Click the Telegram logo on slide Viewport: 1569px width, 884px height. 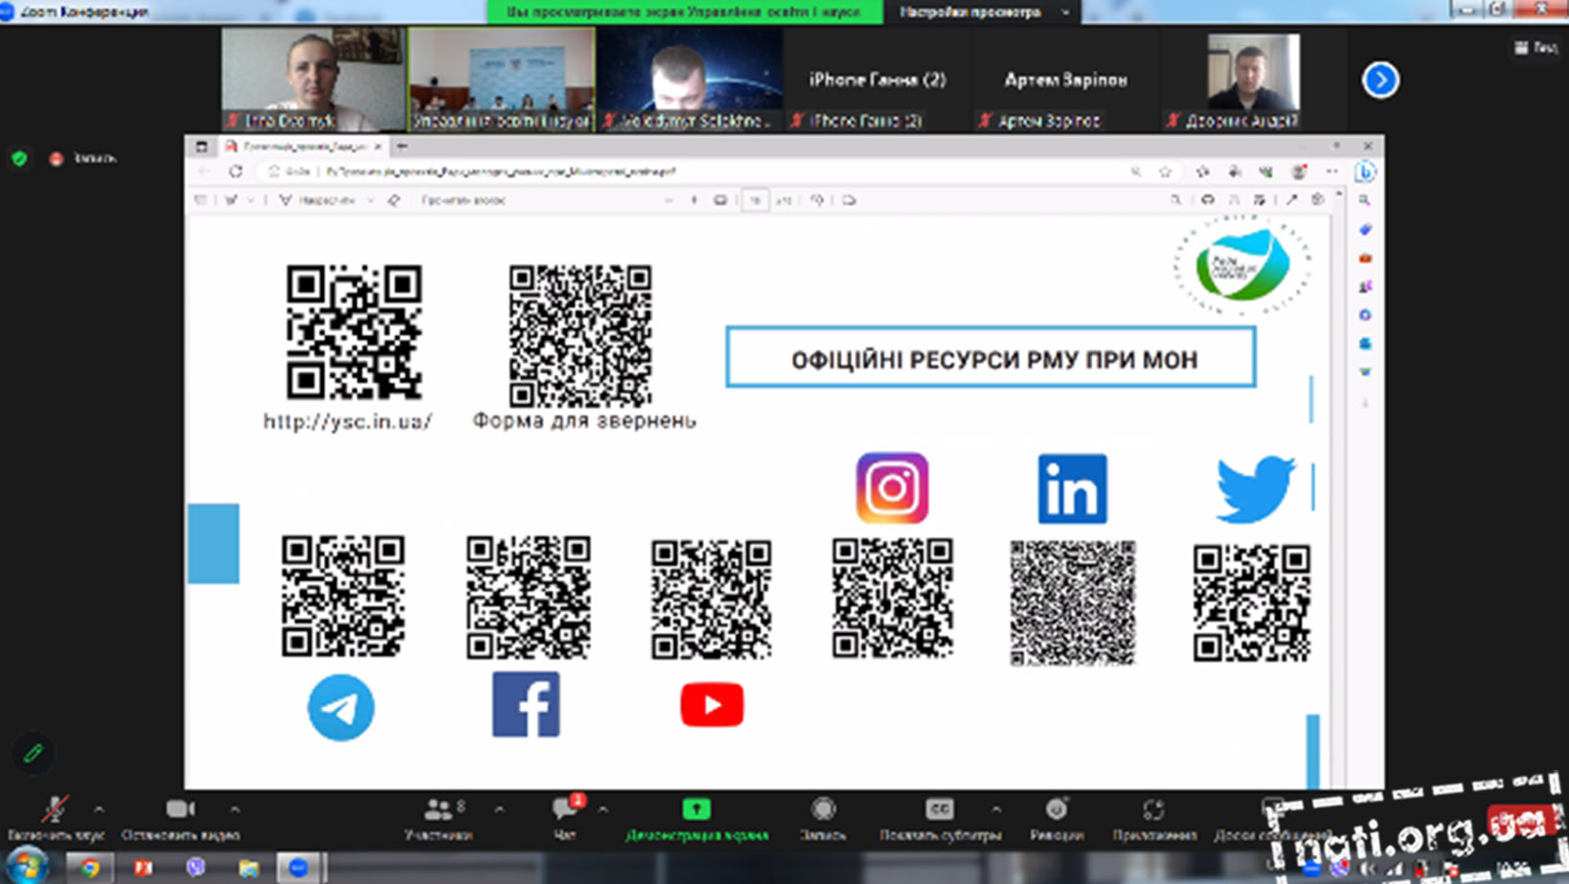[341, 708]
